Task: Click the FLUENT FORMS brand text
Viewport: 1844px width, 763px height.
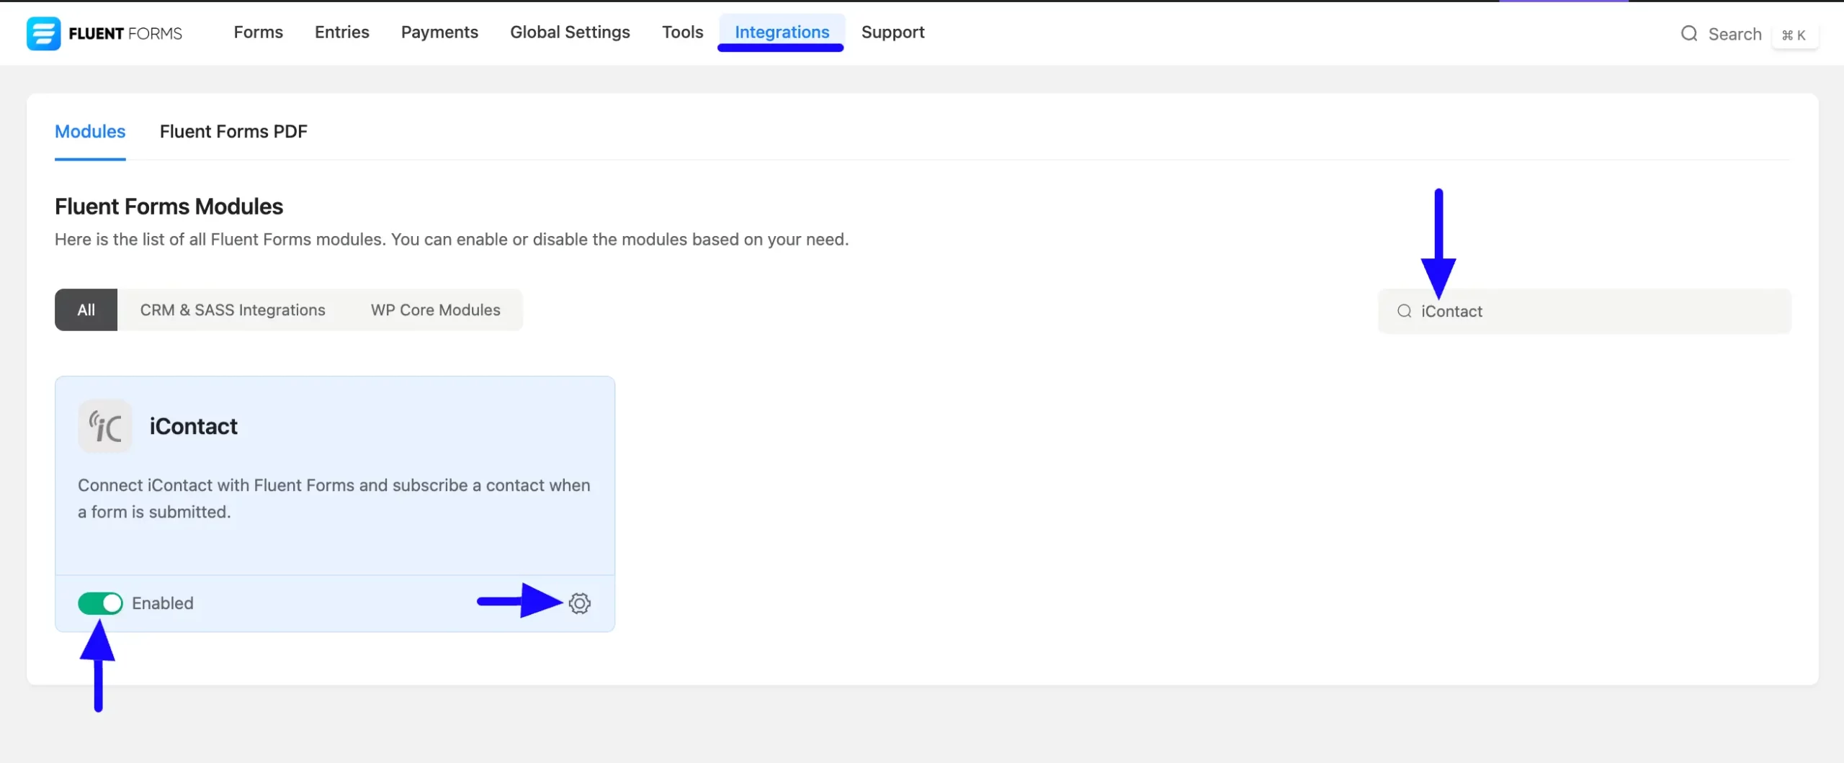Action: click(x=125, y=34)
